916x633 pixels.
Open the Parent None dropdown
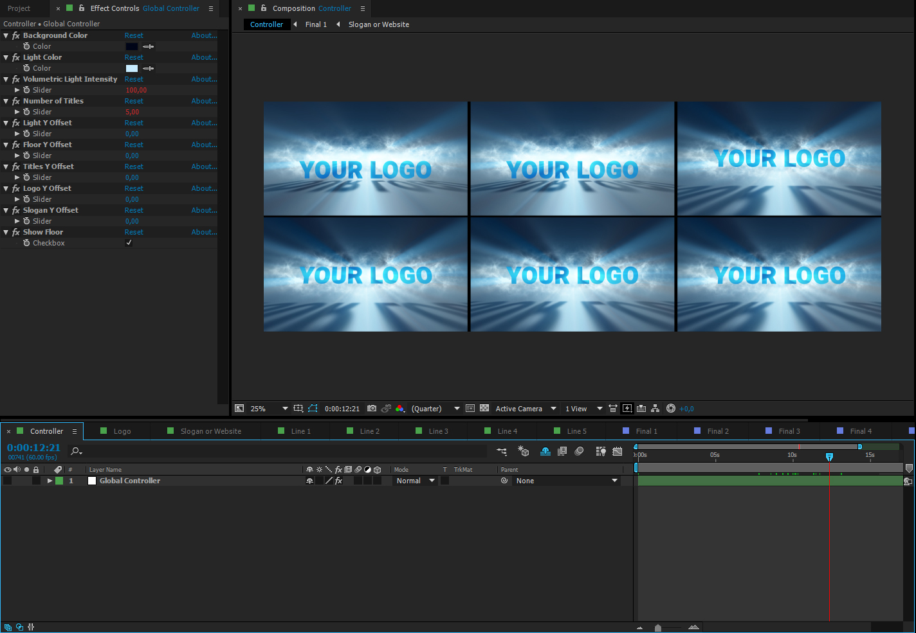point(567,481)
